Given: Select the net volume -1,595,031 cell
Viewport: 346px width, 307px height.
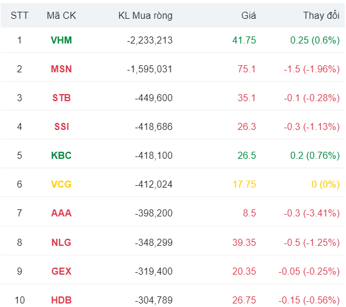Looking at the screenshot, I should coord(149,69).
